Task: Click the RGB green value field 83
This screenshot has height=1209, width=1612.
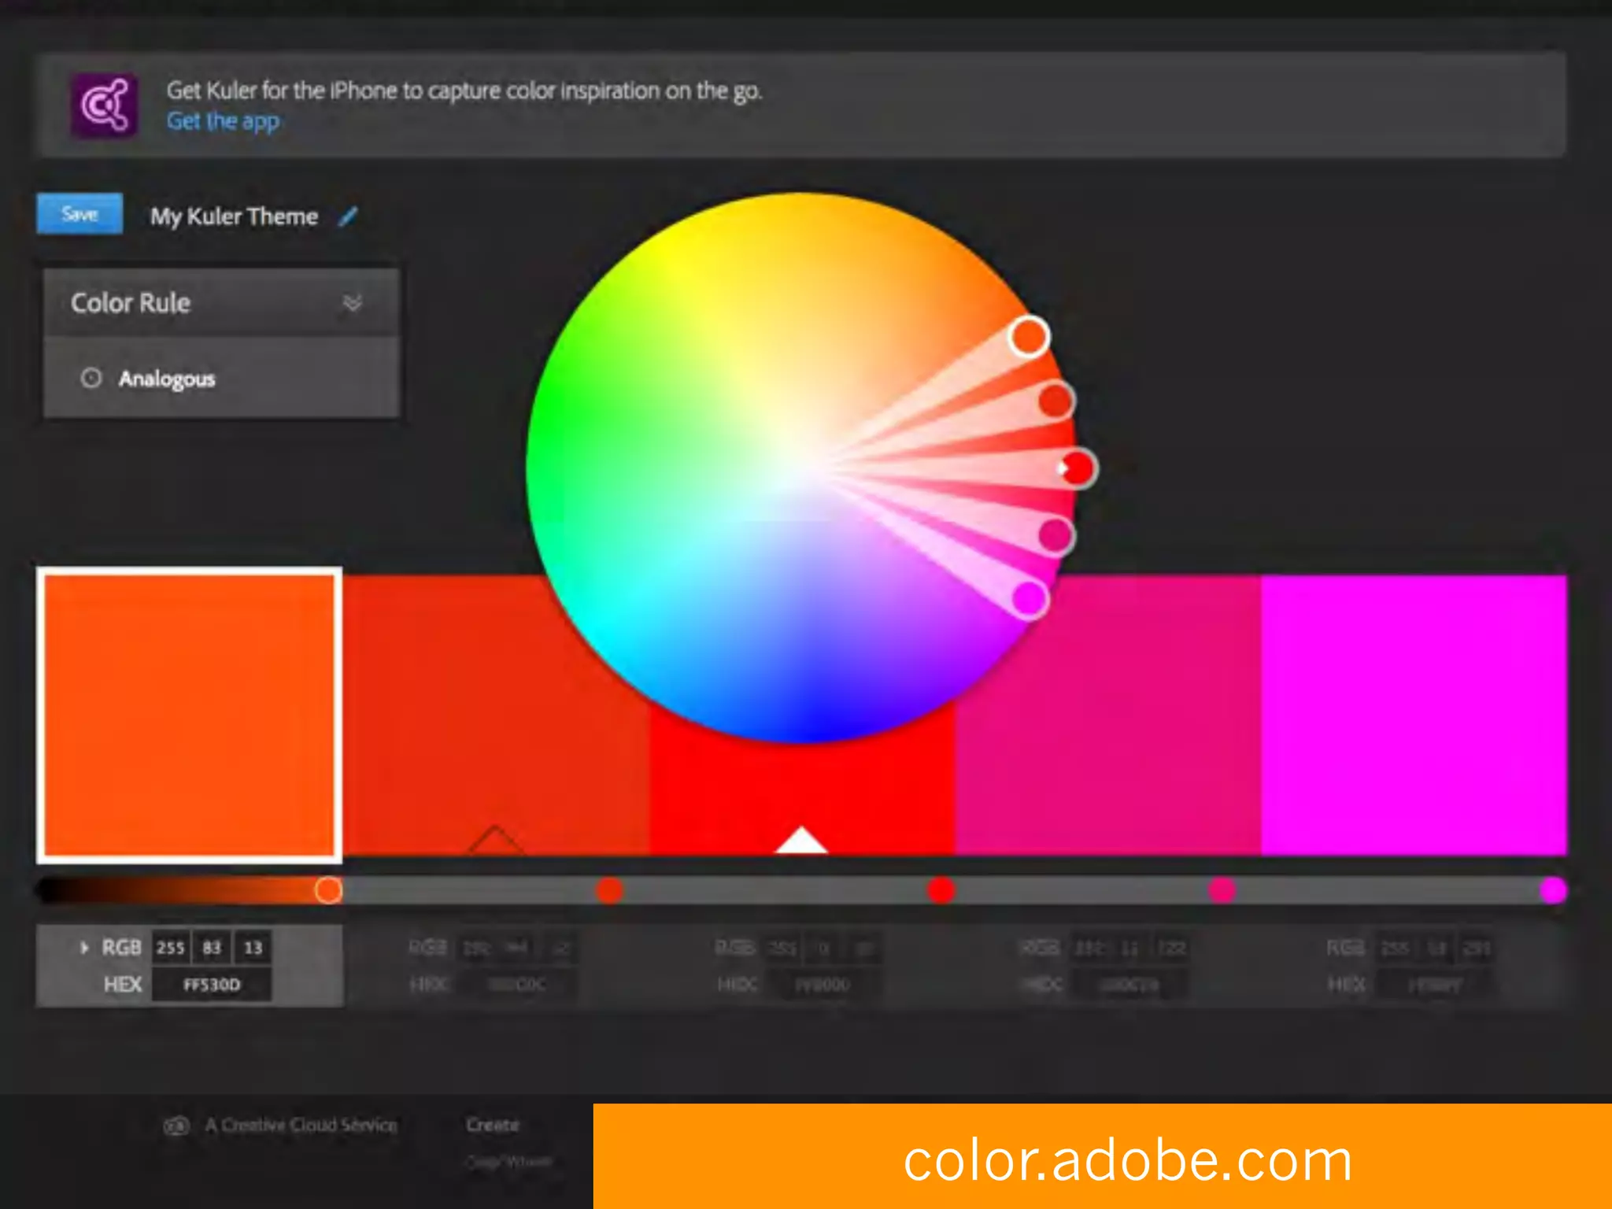Action: pos(212,948)
